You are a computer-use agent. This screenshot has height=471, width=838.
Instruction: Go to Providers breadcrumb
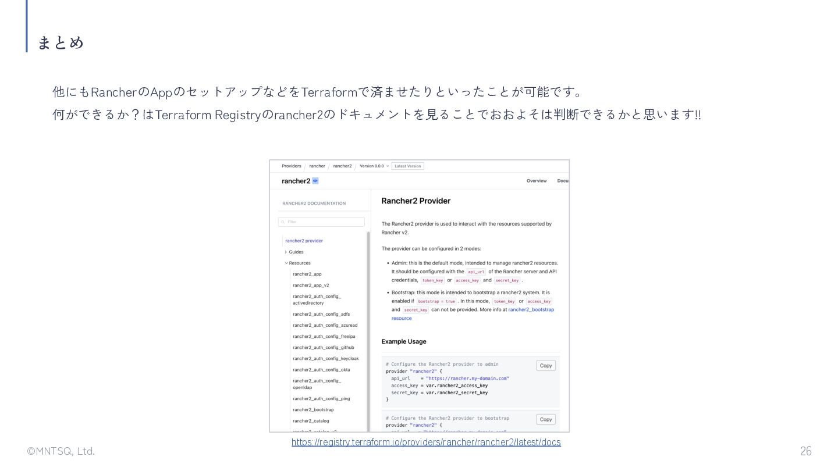pyautogui.click(x=292, y=166)
